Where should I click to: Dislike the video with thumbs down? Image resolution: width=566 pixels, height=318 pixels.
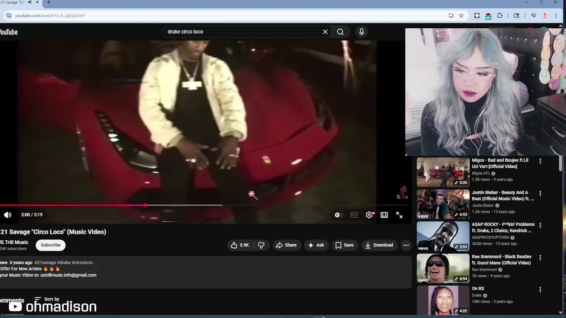[261, 245]
